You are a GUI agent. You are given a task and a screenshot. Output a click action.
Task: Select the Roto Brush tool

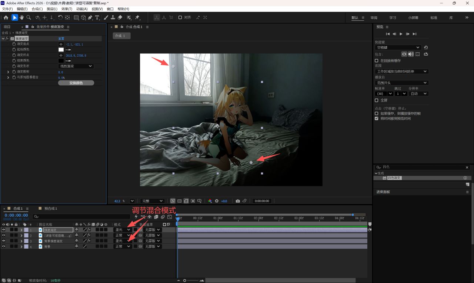pyautogui.click(x=129, y=17)
